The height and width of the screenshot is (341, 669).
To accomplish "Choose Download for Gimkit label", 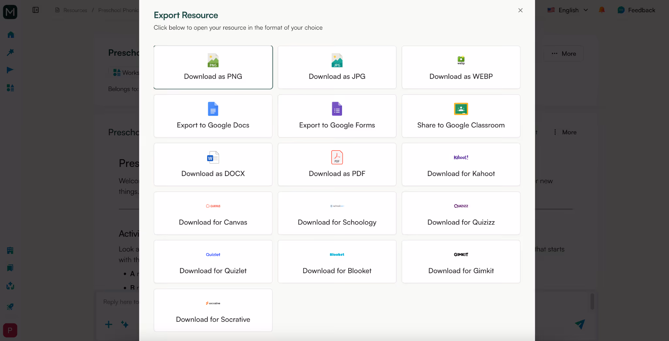I will (461, 271).
